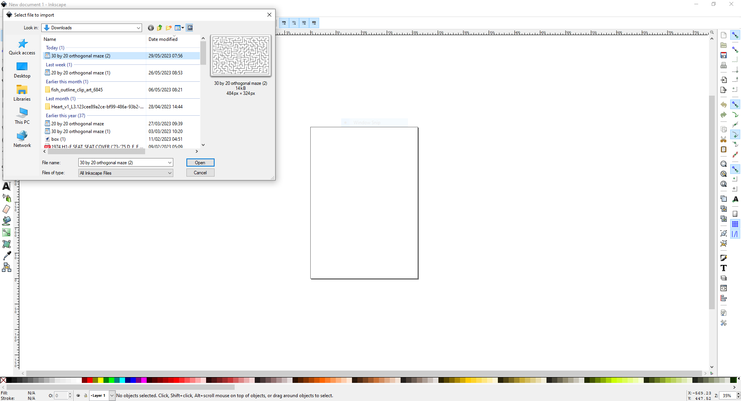Open Network in the places bar
This screenshot has width=741, height=401.
point(22,140)
